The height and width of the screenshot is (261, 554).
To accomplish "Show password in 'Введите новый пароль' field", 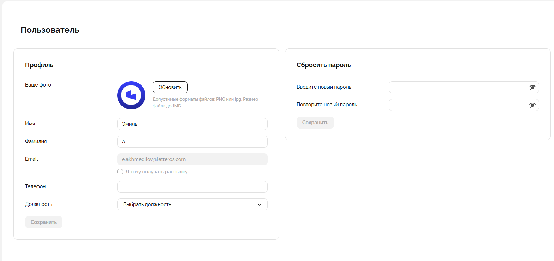I will [x=532, y=87].
